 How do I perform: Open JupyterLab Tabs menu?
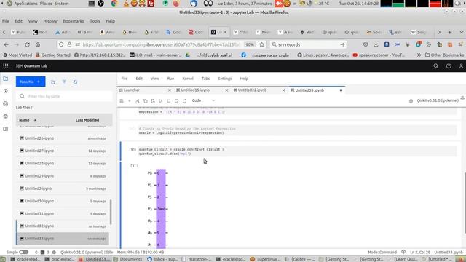point(205,79)
